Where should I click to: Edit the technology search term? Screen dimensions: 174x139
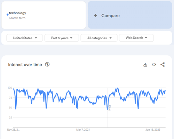[x=43, y=15]
